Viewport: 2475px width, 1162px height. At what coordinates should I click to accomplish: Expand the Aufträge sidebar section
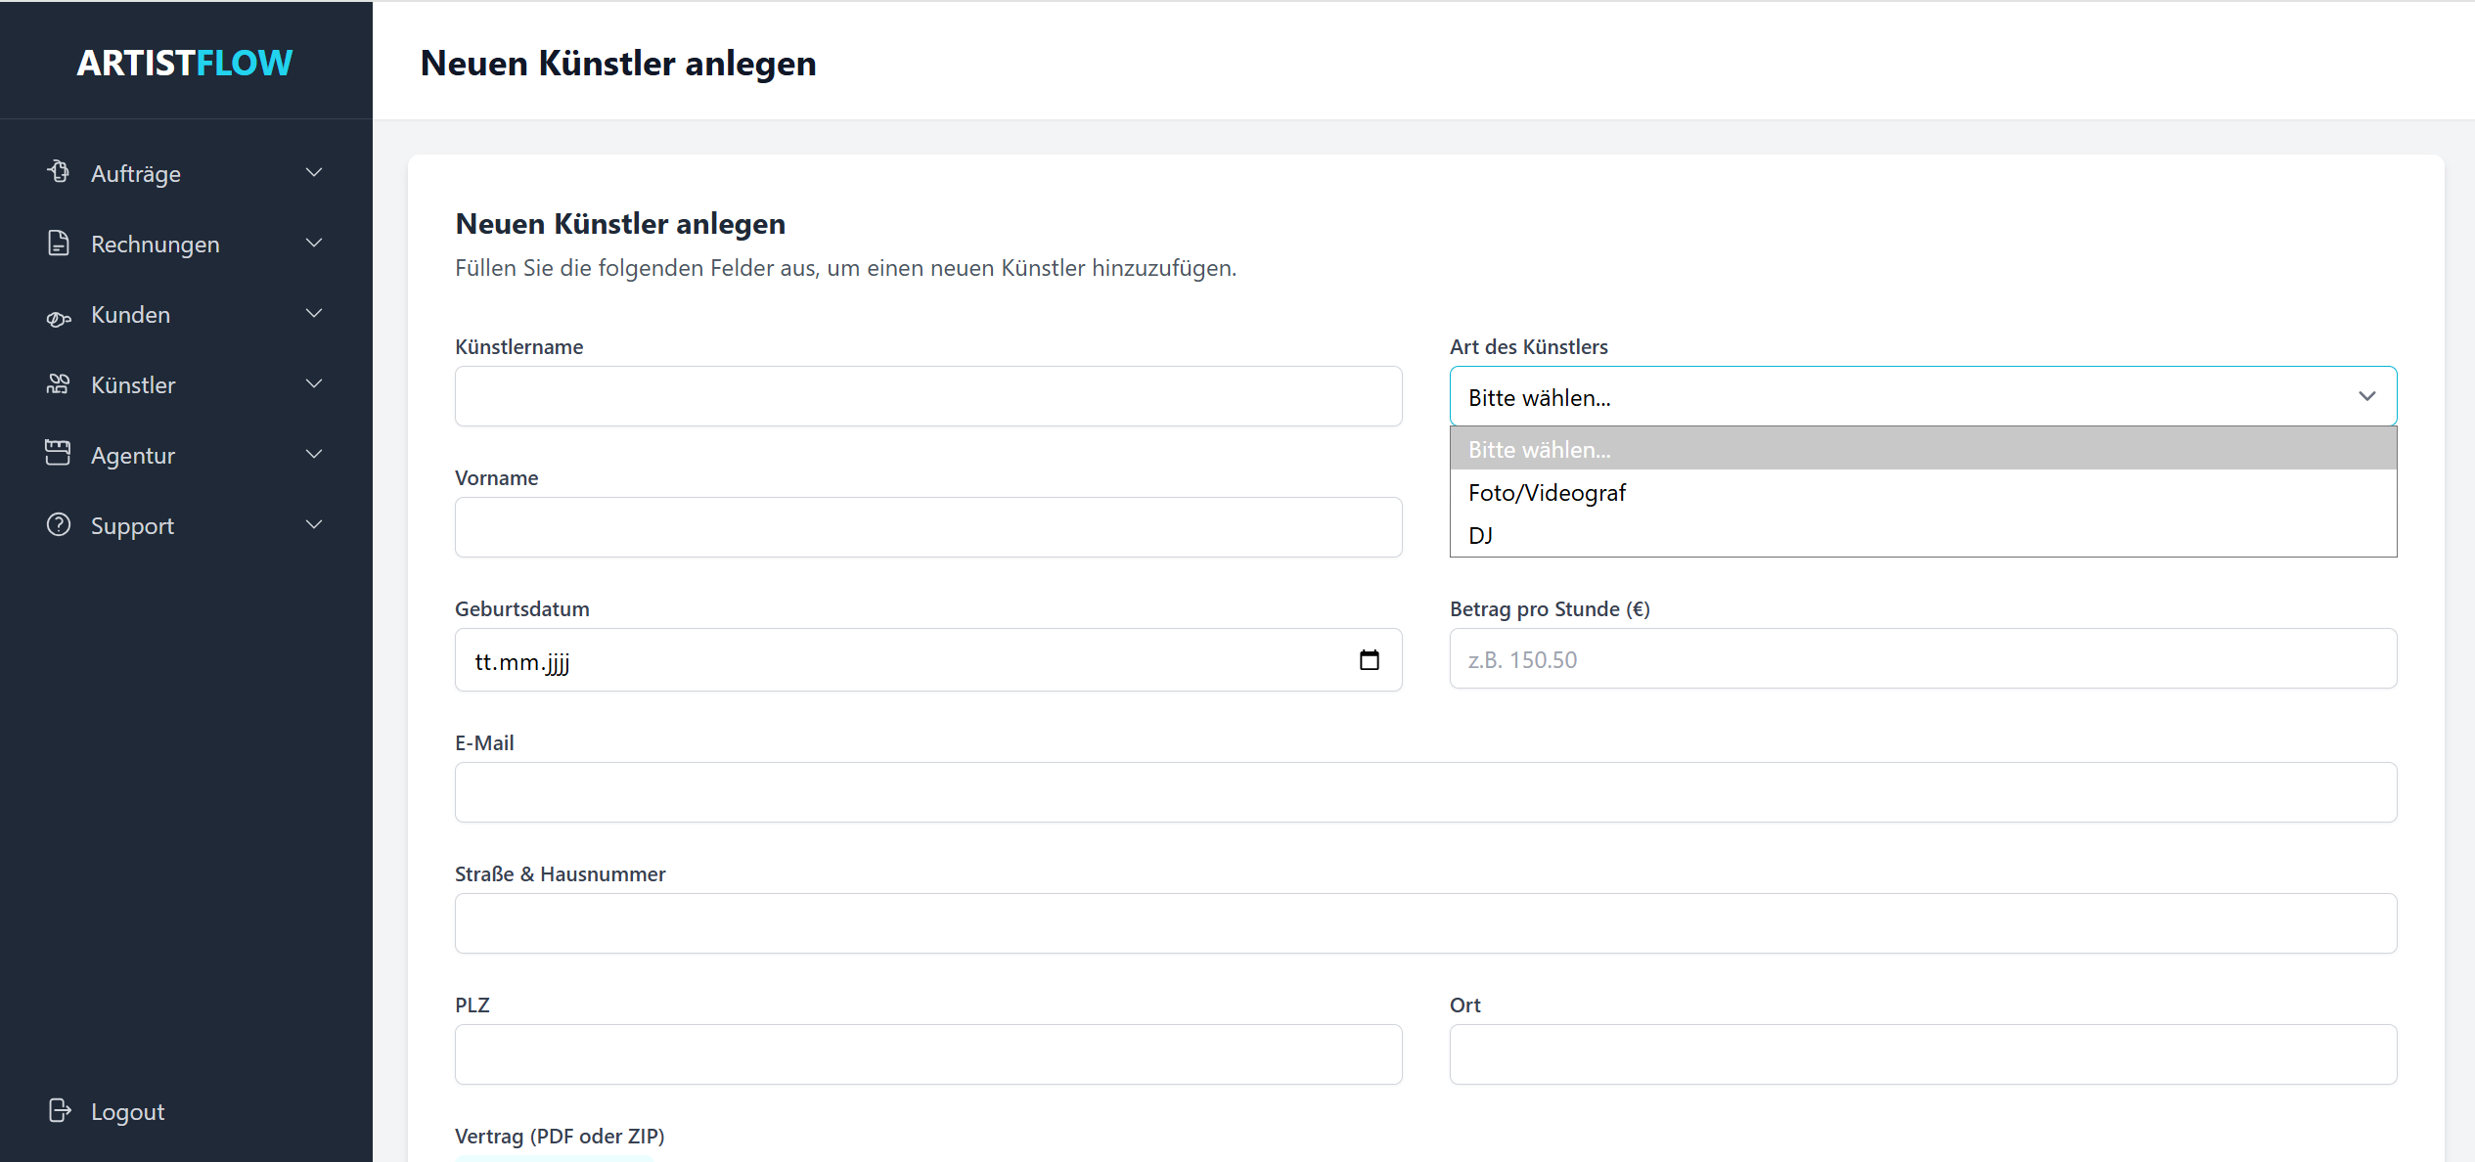(x=313, y=172)
